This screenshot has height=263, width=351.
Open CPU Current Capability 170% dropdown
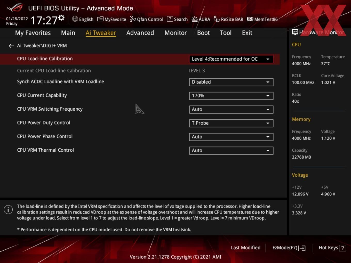[x=231, y=96]
